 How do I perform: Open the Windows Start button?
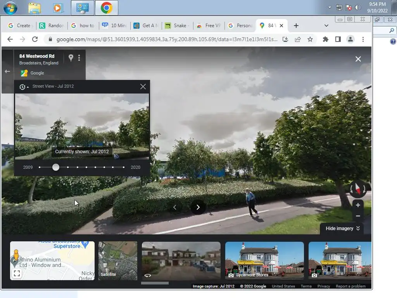click(x=10, y=8)
